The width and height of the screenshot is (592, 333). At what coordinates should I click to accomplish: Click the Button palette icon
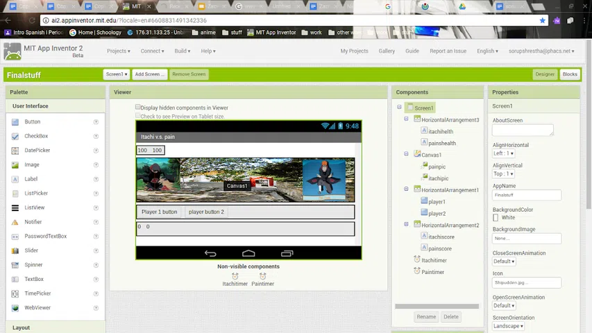(x=15, y=122)
